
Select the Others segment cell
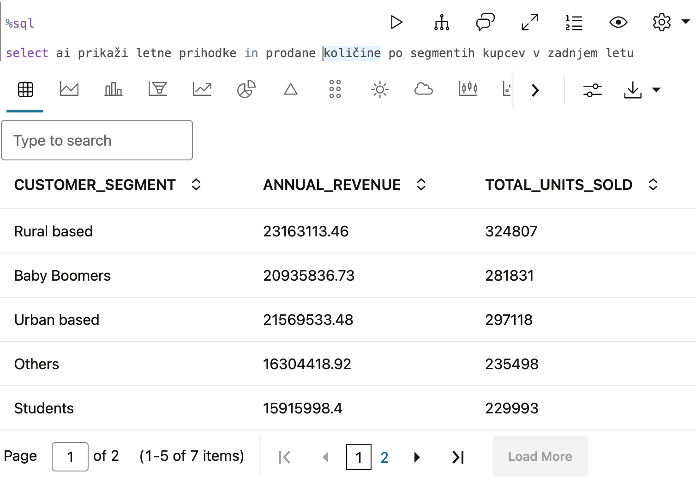(36, 364)
